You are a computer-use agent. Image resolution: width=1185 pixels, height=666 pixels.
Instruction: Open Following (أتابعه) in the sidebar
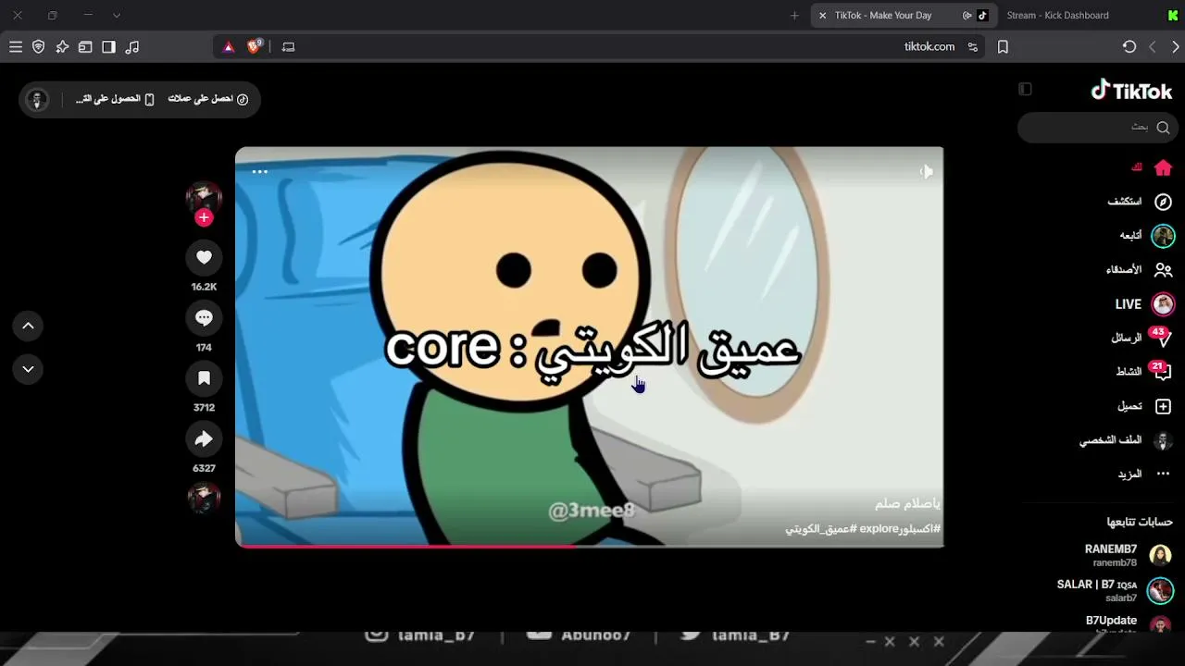click(x=1146, y=236)
